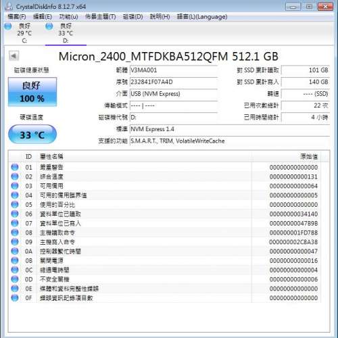338x338 pixels.
Task: Click status circle of attribute ID 04
Action: [15, 195]
